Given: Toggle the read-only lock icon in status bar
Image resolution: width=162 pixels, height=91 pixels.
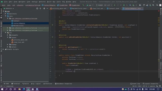Looking at the screenshot, I should (157, 86).
